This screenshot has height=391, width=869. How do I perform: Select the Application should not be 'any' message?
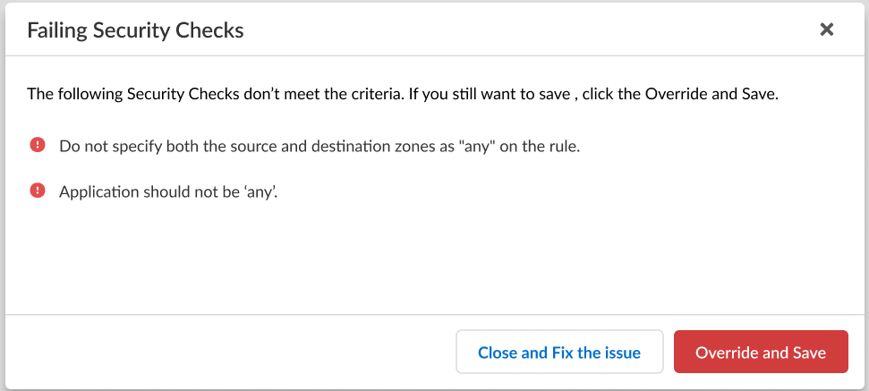tap(168, 191)
